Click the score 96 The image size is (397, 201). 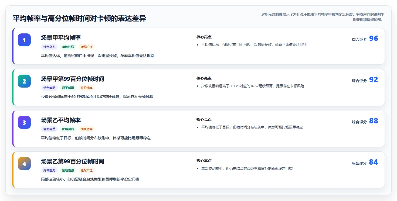click(374, 39)
